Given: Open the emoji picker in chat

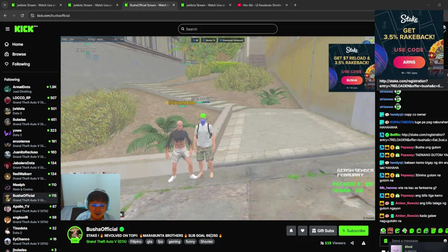Looking at the screenshot, I should pos(445,241).
